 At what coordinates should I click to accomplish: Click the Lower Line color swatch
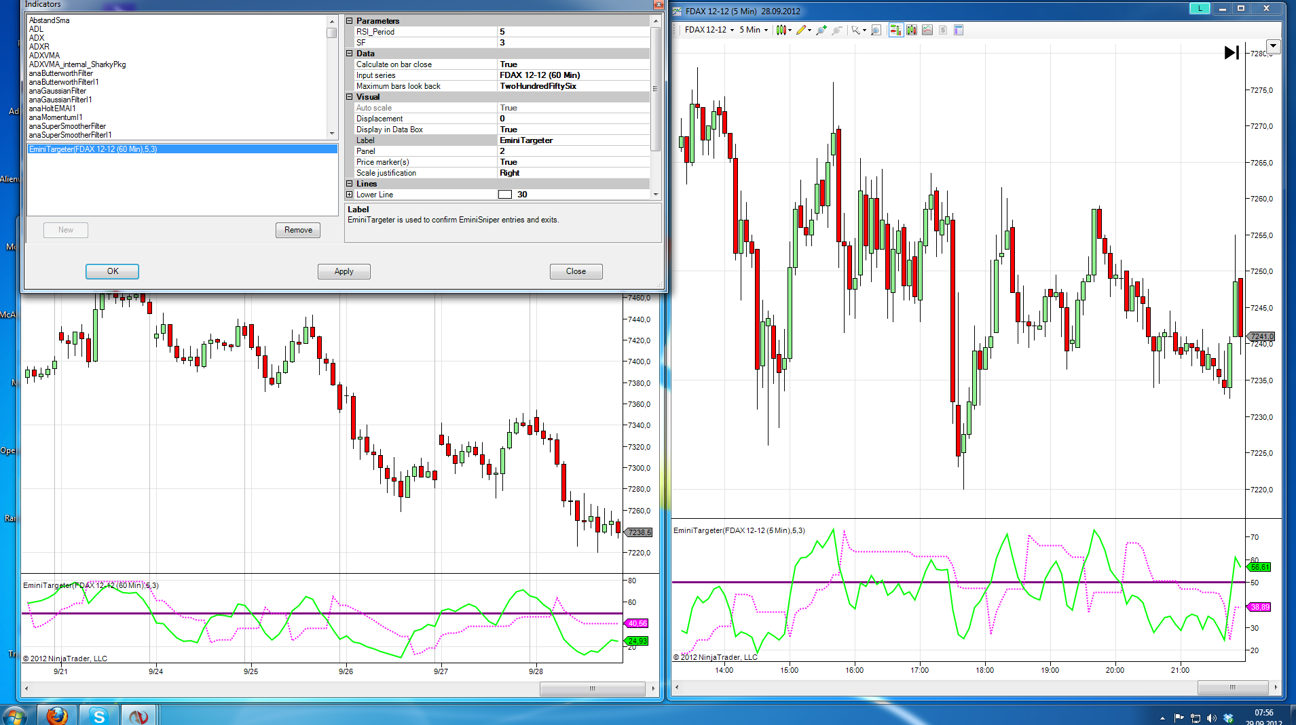tap(505, 195)
